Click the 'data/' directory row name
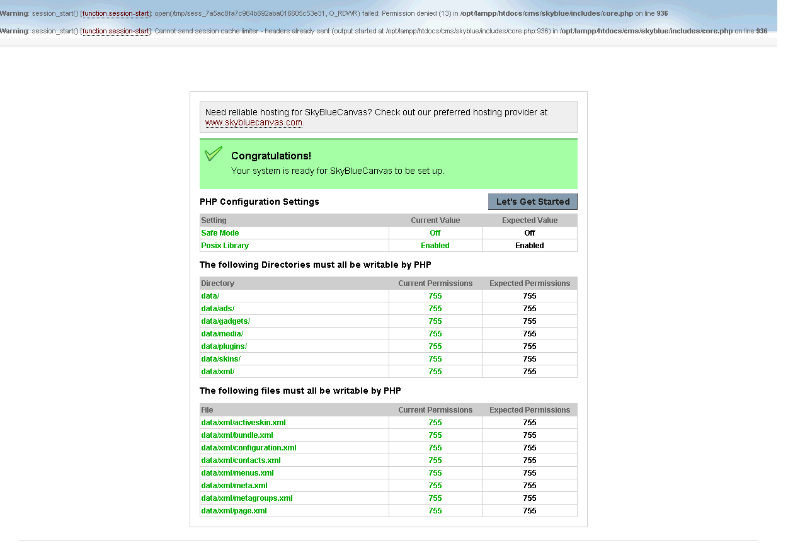 pos(210,296)
